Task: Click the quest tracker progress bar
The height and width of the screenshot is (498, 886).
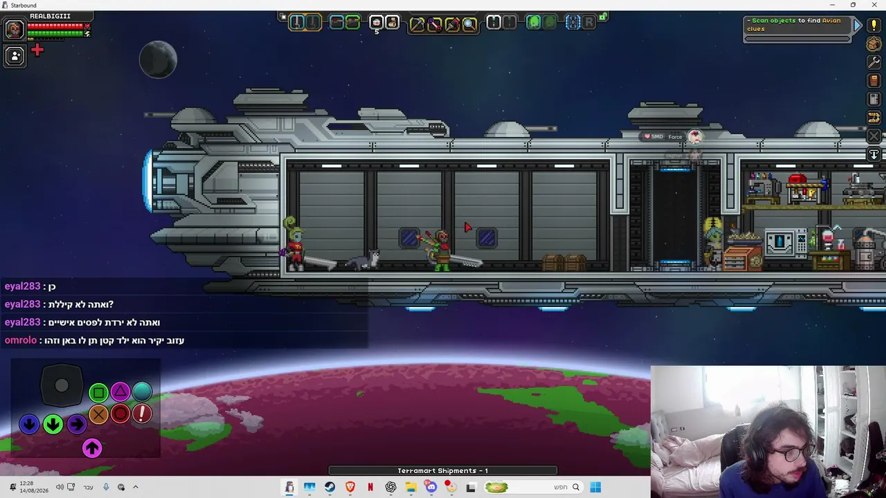Action: click(797, 39)
